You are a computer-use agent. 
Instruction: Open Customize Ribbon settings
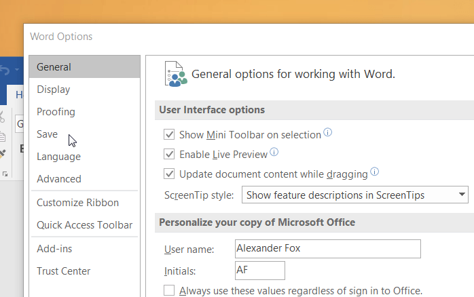tap(77, 203)
